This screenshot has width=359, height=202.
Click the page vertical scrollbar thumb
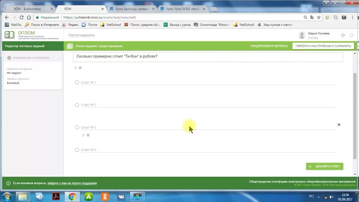pos(355,116)
